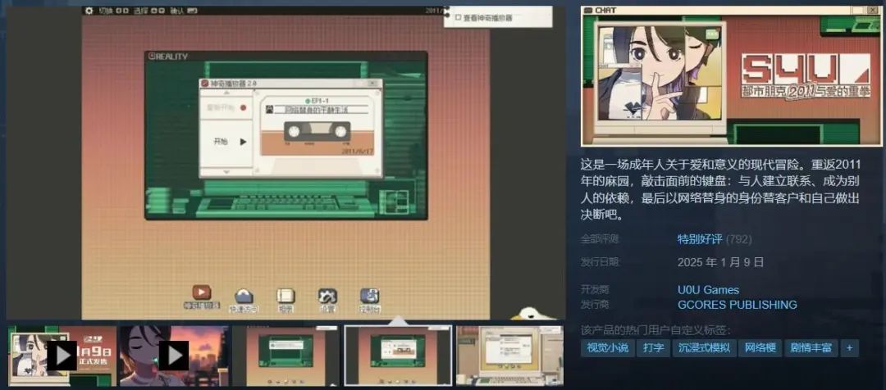The image size is (886, 390).
Task: Click the small avatar icon beside the episode title
Action: [270, 110]
